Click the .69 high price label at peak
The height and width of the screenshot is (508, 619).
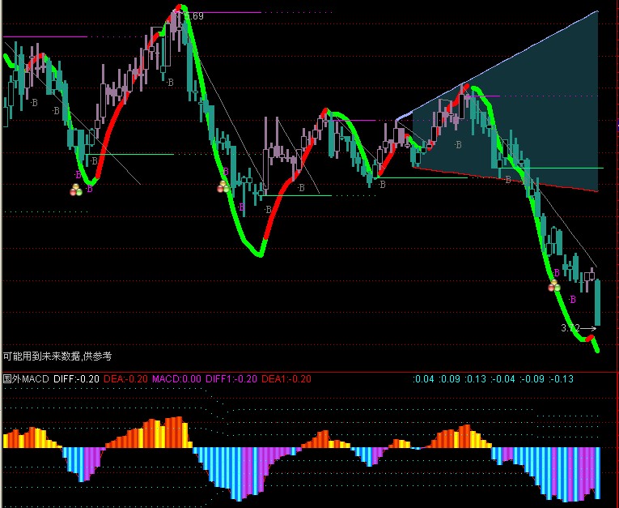coord(194,16)
